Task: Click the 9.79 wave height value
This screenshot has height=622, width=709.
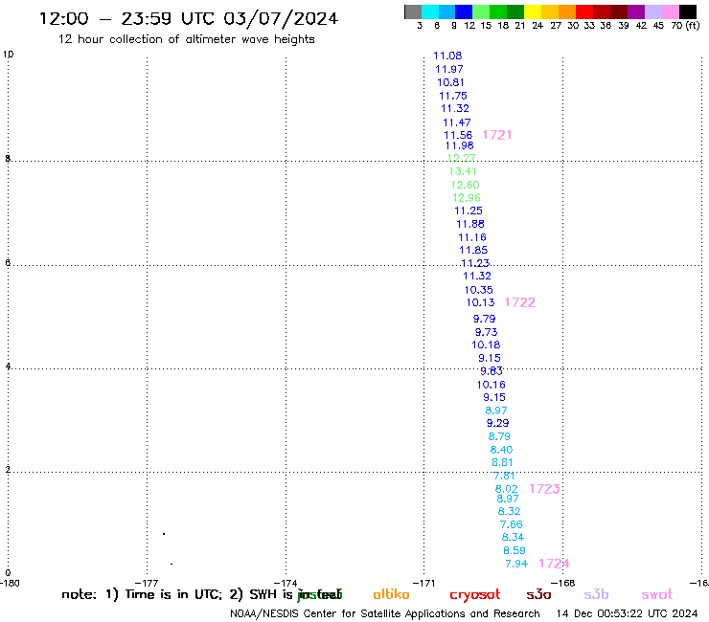Action: (484, 319)
